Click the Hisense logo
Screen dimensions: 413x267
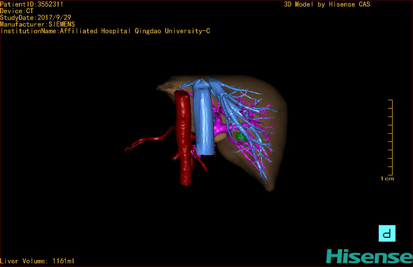369,256
